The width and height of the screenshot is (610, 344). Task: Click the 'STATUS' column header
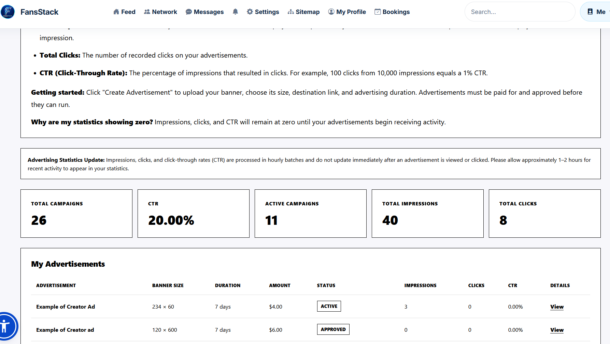click(x=326, y=285)
